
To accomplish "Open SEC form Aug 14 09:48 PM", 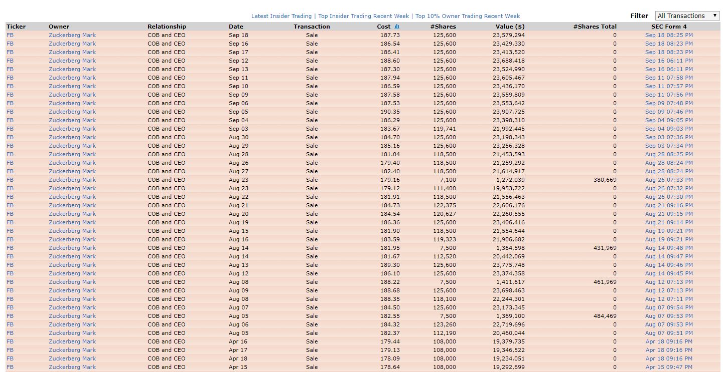I will pos(669,248).
